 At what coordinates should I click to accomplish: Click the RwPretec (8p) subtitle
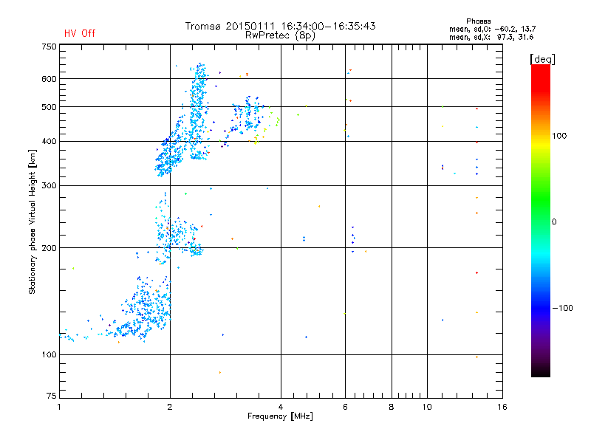(280, 35)
